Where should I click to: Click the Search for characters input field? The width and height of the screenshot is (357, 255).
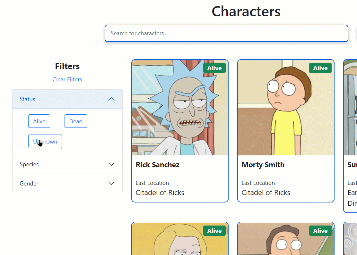click(226, 33)
